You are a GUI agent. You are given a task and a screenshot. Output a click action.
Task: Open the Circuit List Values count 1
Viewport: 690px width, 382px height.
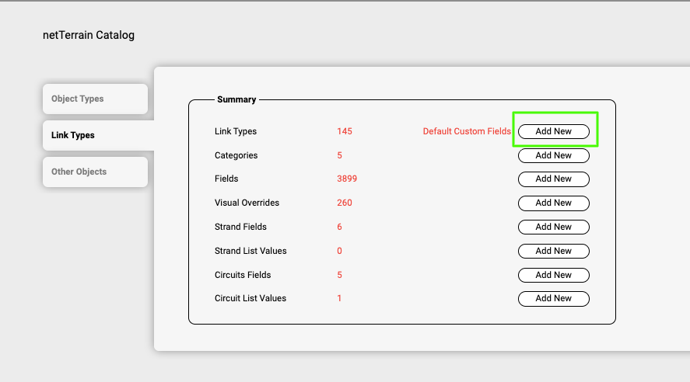pyautogui.click(x=339, y=298)
